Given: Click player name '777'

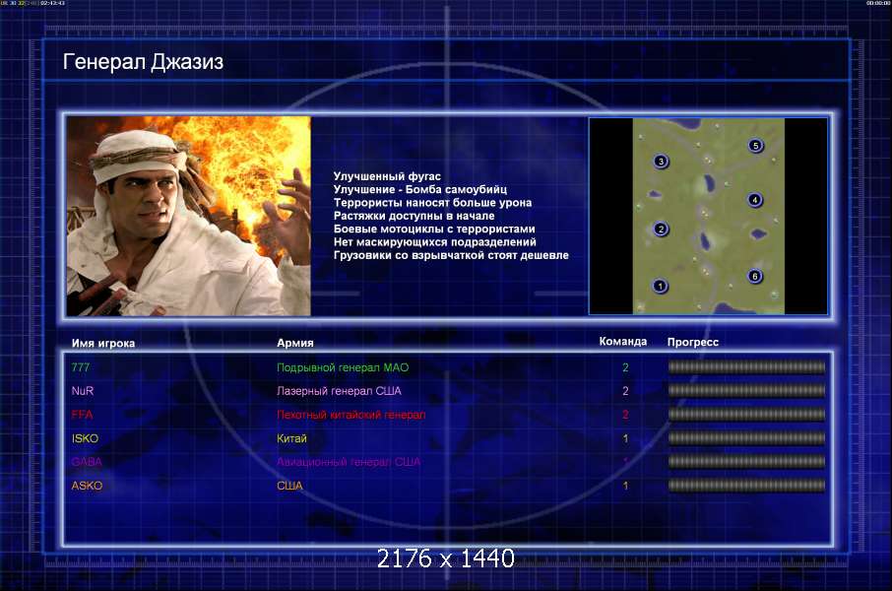Looking at the screenshot, I should 80,367.
